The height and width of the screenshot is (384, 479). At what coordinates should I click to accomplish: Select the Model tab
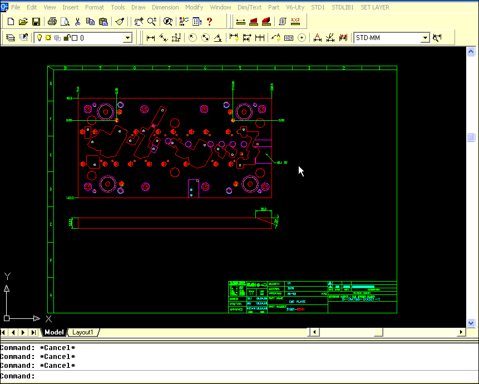pos(54,332)
